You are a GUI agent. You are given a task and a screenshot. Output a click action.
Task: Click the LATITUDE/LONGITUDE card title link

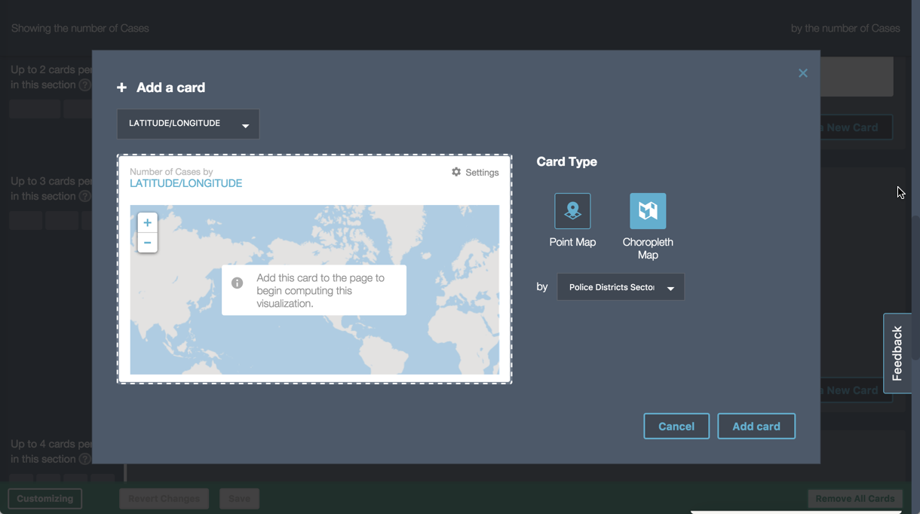pyautogui.click(x=186, y=184)
